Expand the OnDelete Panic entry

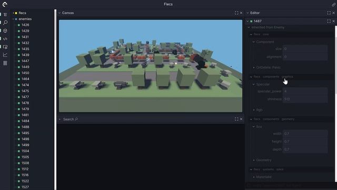click(x=254, y=68)
